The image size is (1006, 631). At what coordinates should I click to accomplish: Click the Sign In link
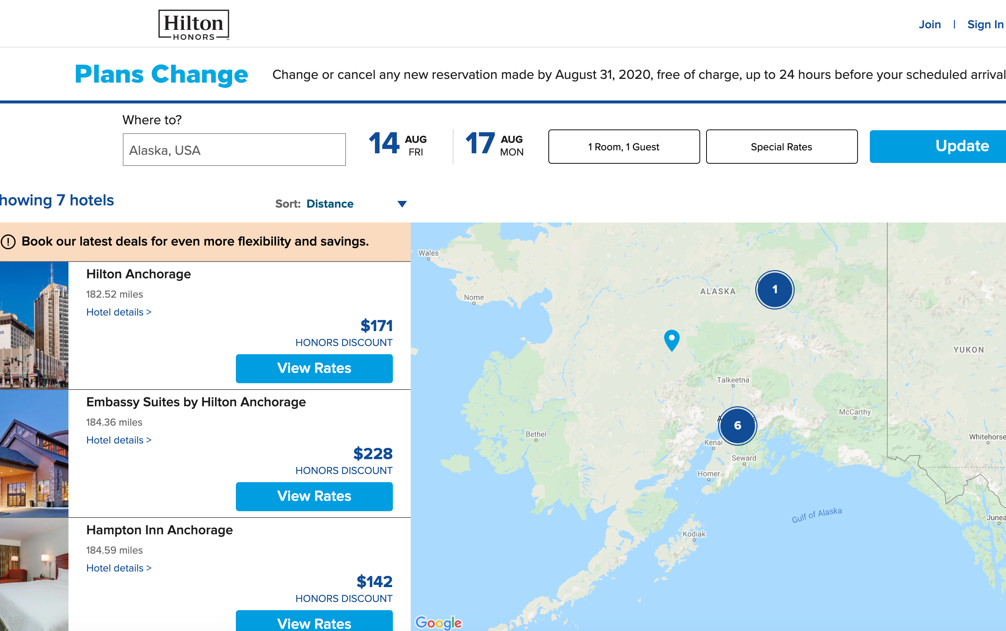click(985, 25)
